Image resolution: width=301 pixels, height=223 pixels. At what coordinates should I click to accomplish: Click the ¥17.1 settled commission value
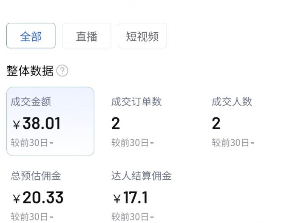pos(131,198)
